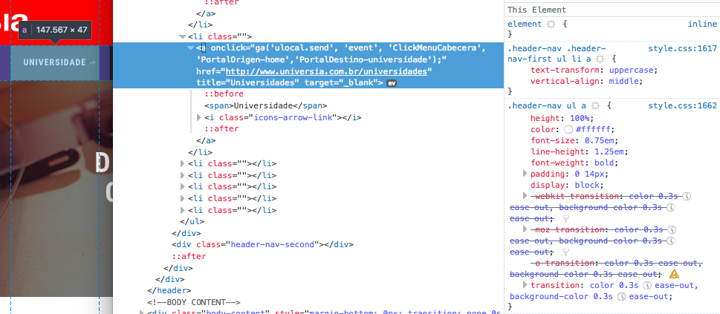Open timing editor after -moz-transition 'background-color 0.3s'

click(670, 241)
